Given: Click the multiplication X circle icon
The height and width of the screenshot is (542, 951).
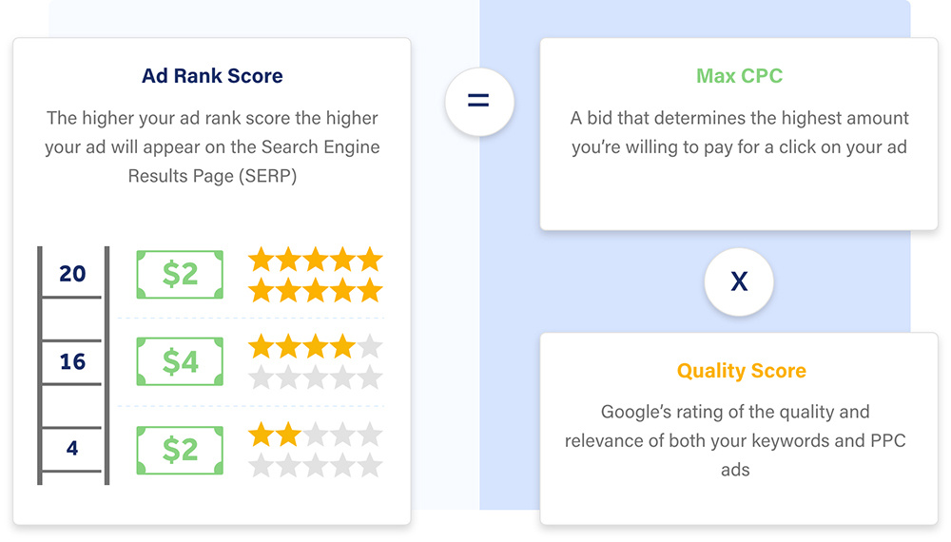Looking at the screenshot, I should click(x=739, y=281).
